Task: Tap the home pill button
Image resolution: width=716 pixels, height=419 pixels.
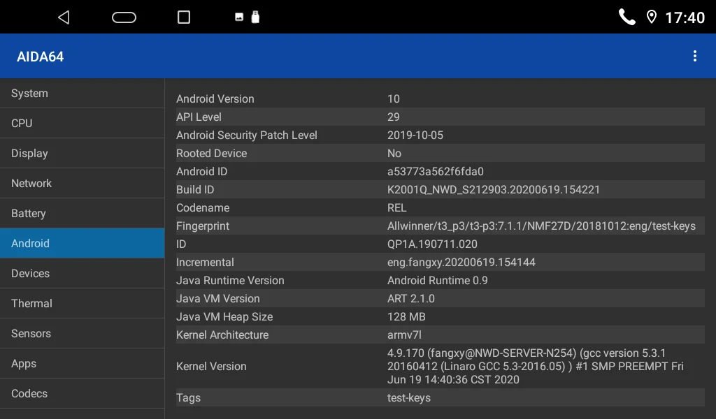Action: pyautogui.click(x=124, y=17)
